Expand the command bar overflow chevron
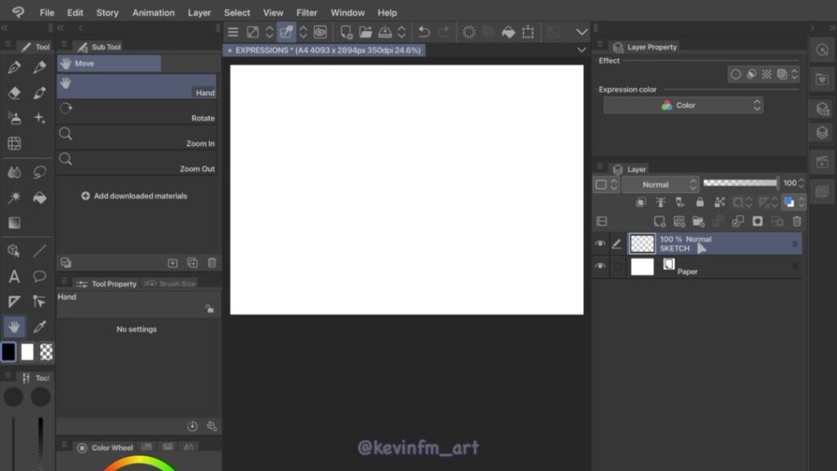 (582, 32)
